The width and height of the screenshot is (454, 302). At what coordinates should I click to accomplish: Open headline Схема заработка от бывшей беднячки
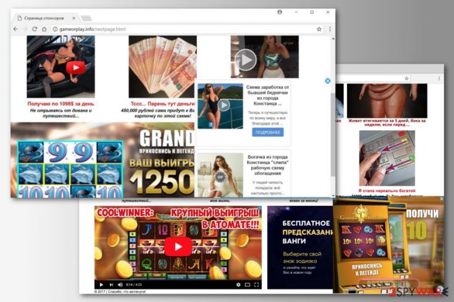pos(268,95)
